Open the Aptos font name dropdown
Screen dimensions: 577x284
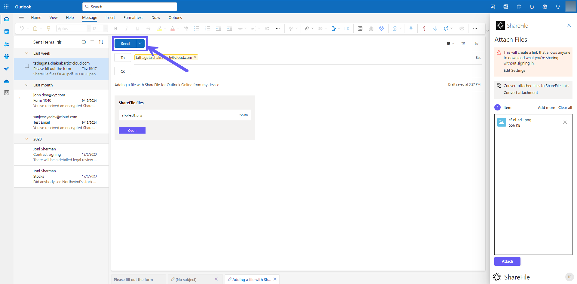coord(88,29)
